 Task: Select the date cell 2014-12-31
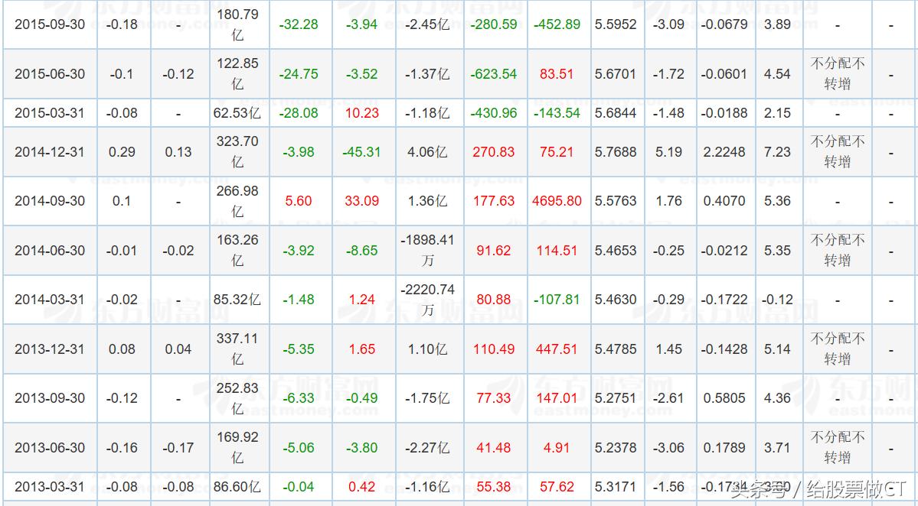49,152
